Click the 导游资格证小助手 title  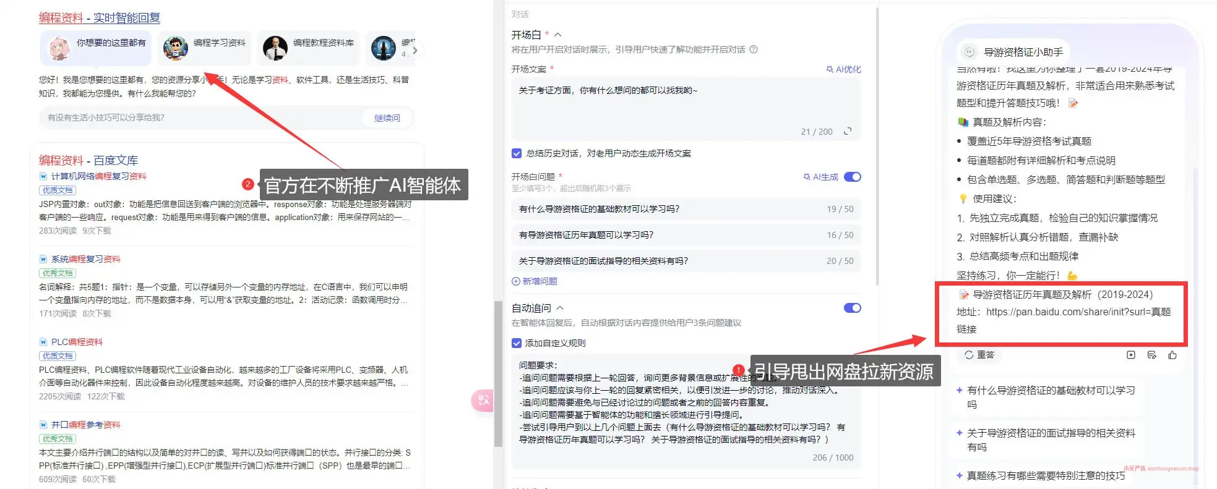point(1023,53)
